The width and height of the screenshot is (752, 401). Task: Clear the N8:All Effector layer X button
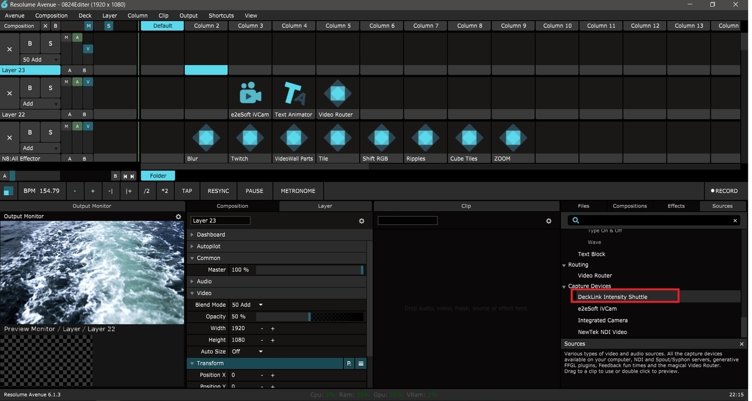9,137
